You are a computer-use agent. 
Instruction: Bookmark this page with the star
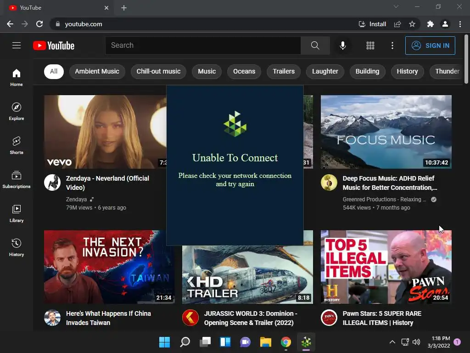[x=412, y=24]
